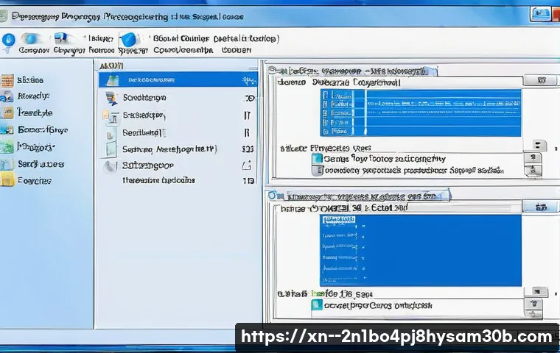Click teal icon beside lower panel's bottom entry
Screen dimensions: 560x353
[317, 305]
